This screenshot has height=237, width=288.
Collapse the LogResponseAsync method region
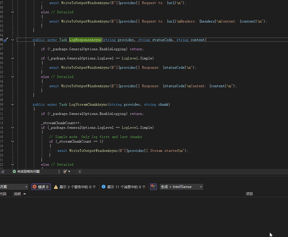coord(12,40)
